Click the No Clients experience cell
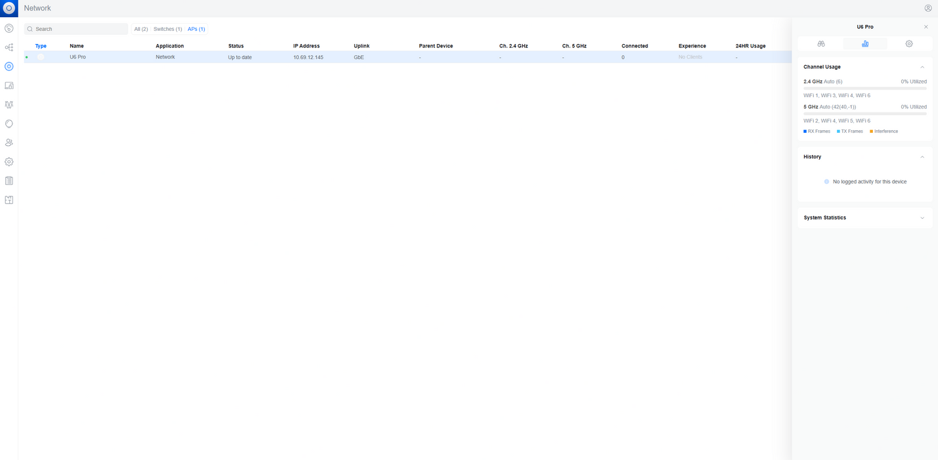Screen dimensions: 938x460 690,57
